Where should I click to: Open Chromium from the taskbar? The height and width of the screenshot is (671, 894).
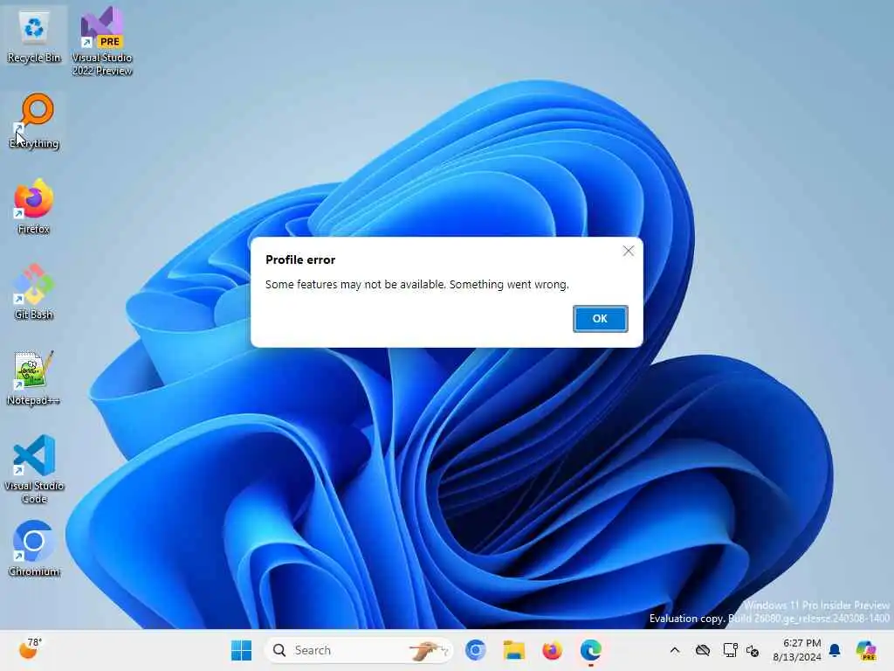[475, 650]
